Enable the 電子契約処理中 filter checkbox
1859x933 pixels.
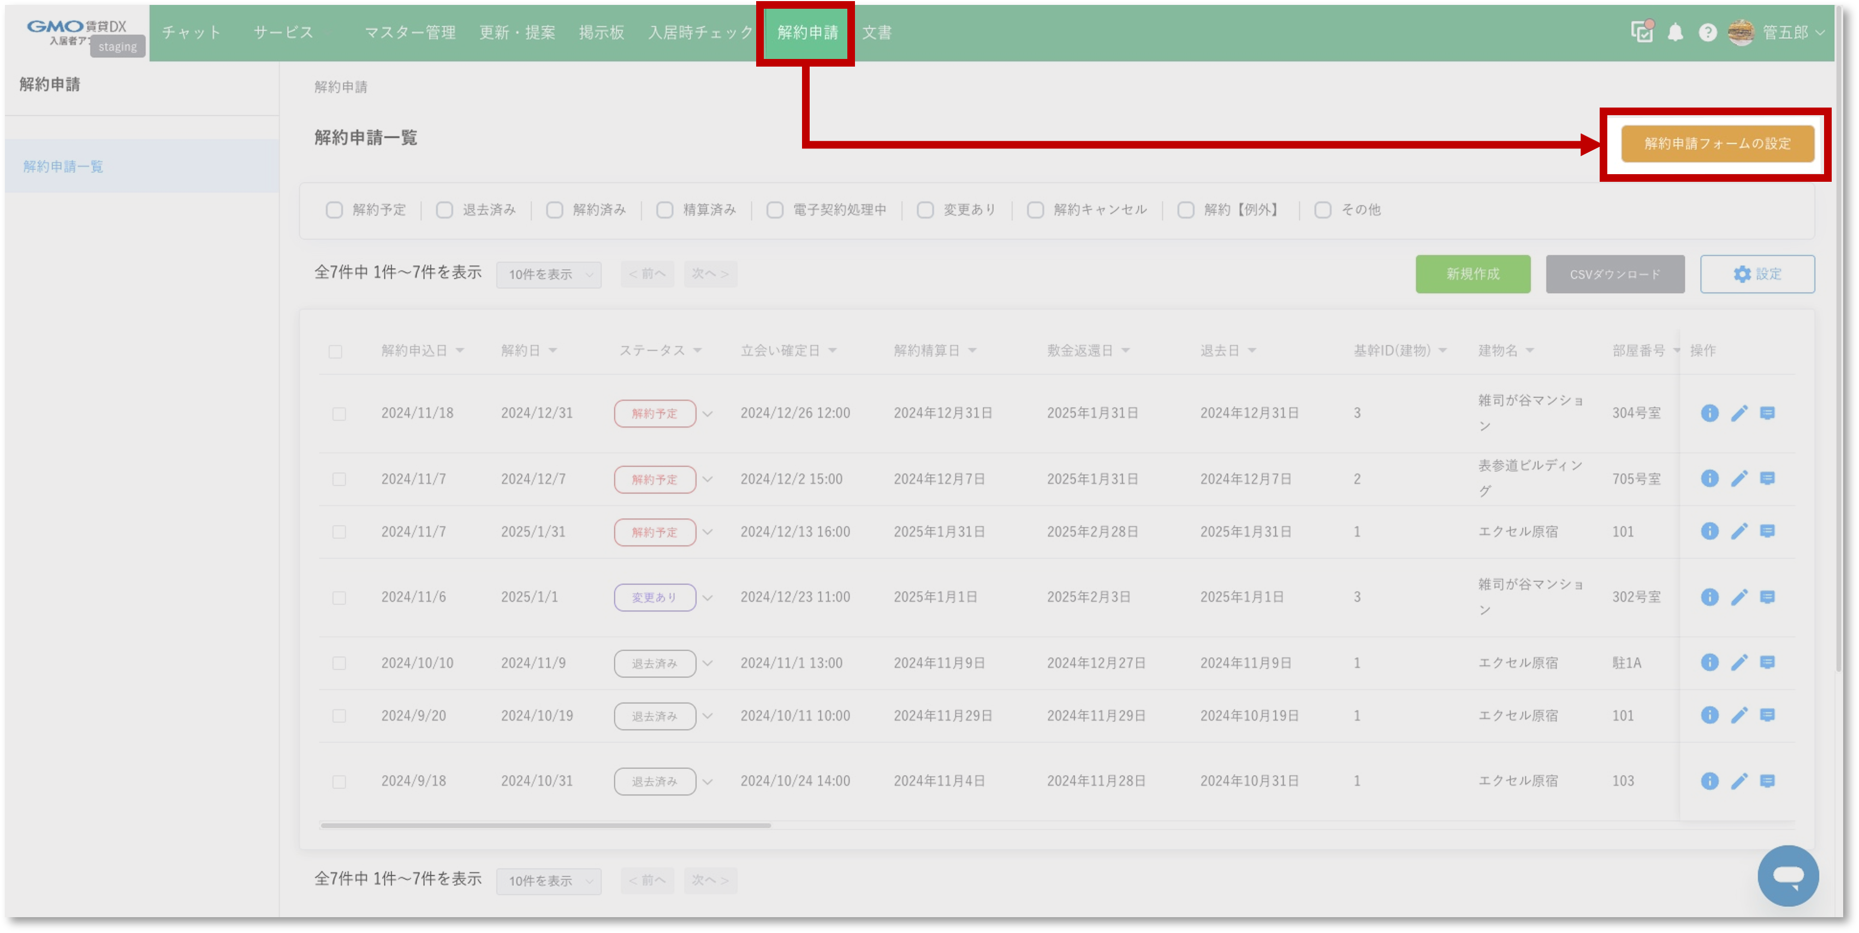tap(775, 210)
